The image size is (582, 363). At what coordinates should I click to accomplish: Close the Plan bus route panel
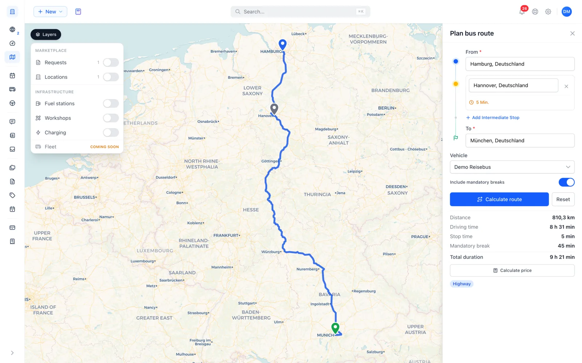pos(572,33)
